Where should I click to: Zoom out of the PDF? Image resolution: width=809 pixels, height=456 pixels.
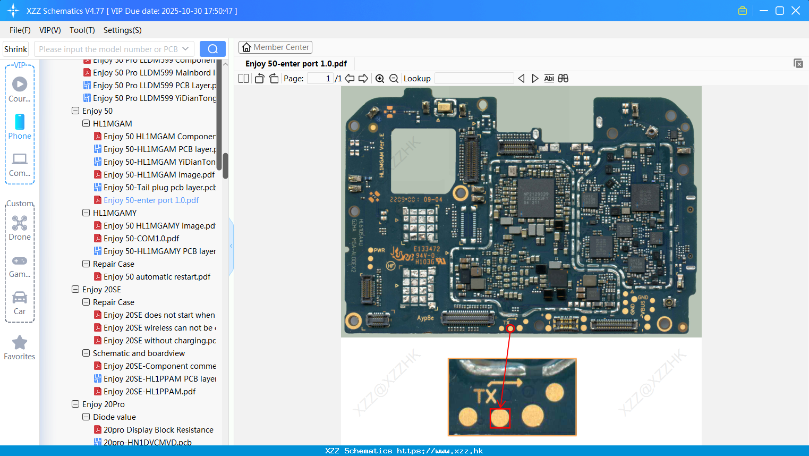(x=394, y=78)
